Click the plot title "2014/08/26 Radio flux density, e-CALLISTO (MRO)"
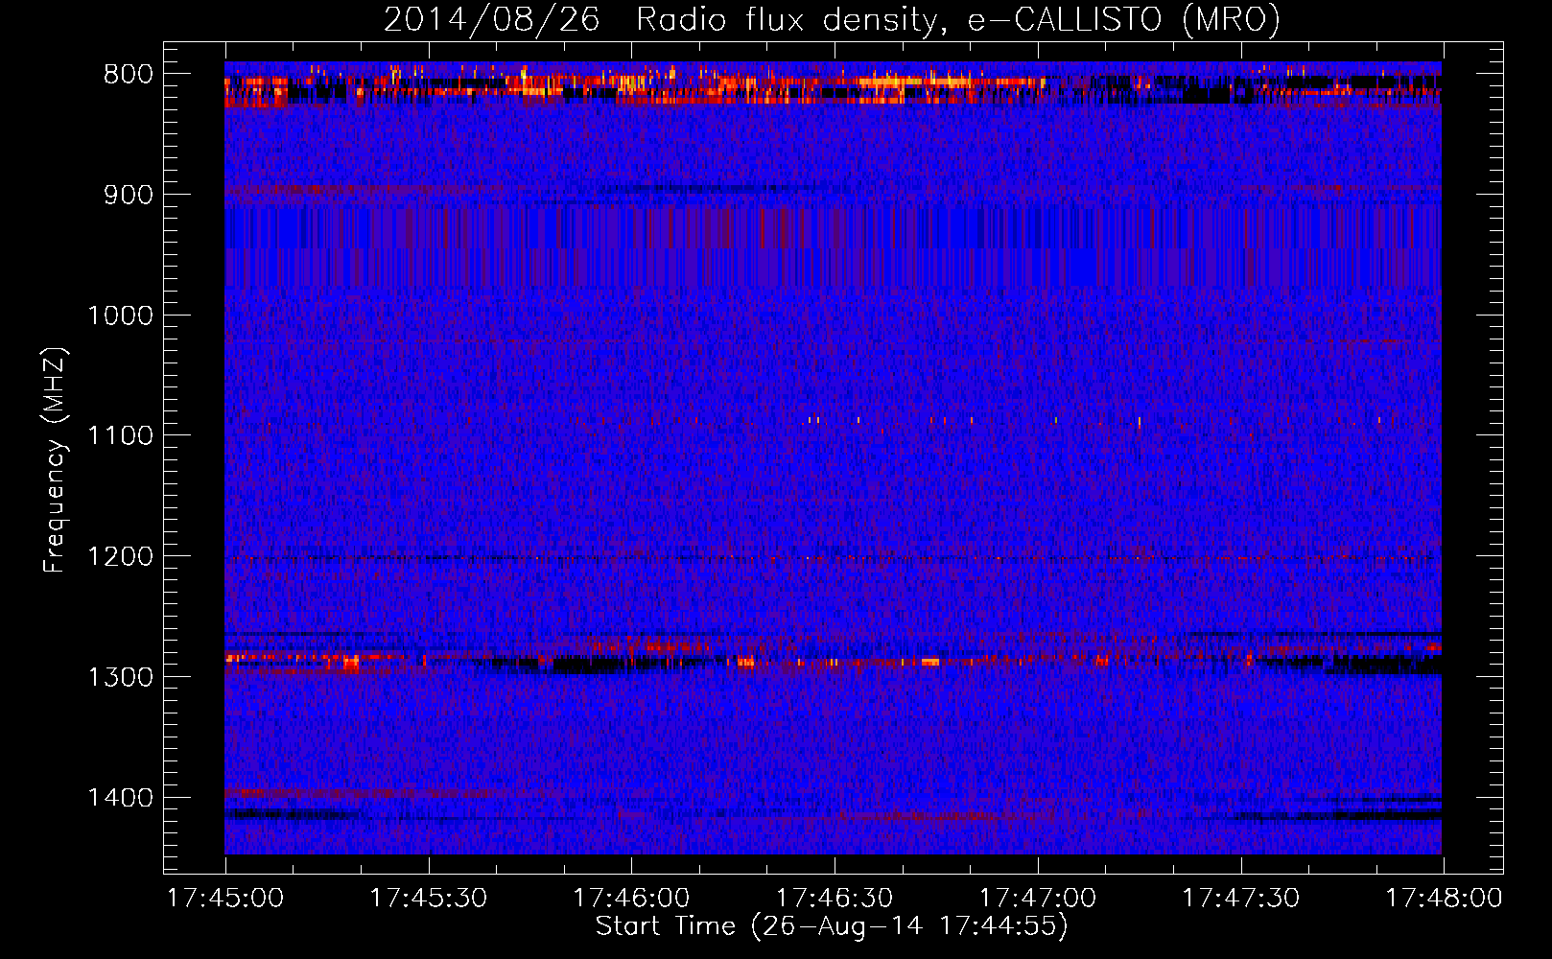The image size is (1552, 959). [832, 20]
